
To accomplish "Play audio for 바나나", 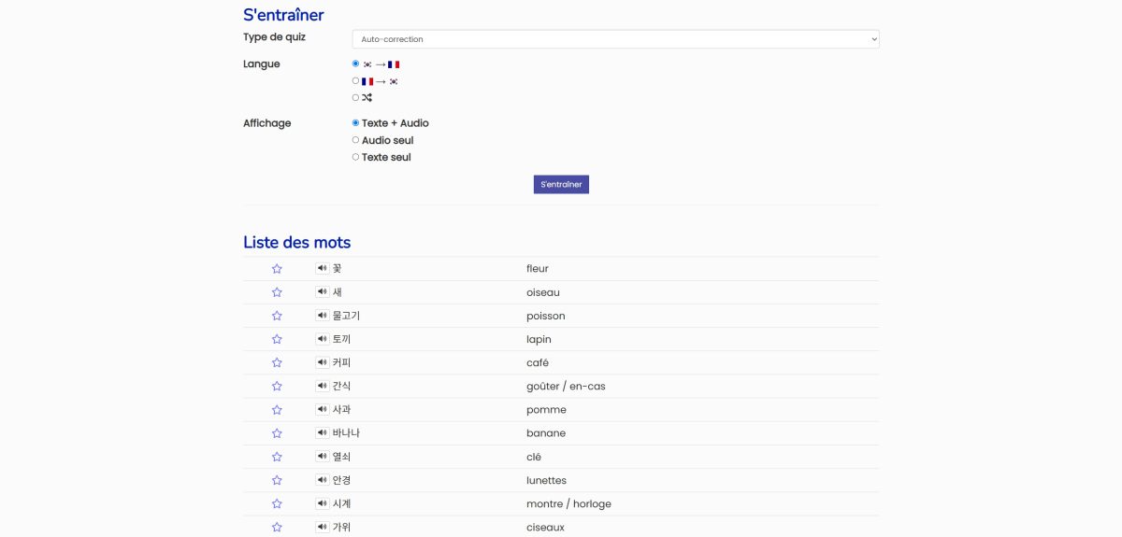I will pos(323,432).
